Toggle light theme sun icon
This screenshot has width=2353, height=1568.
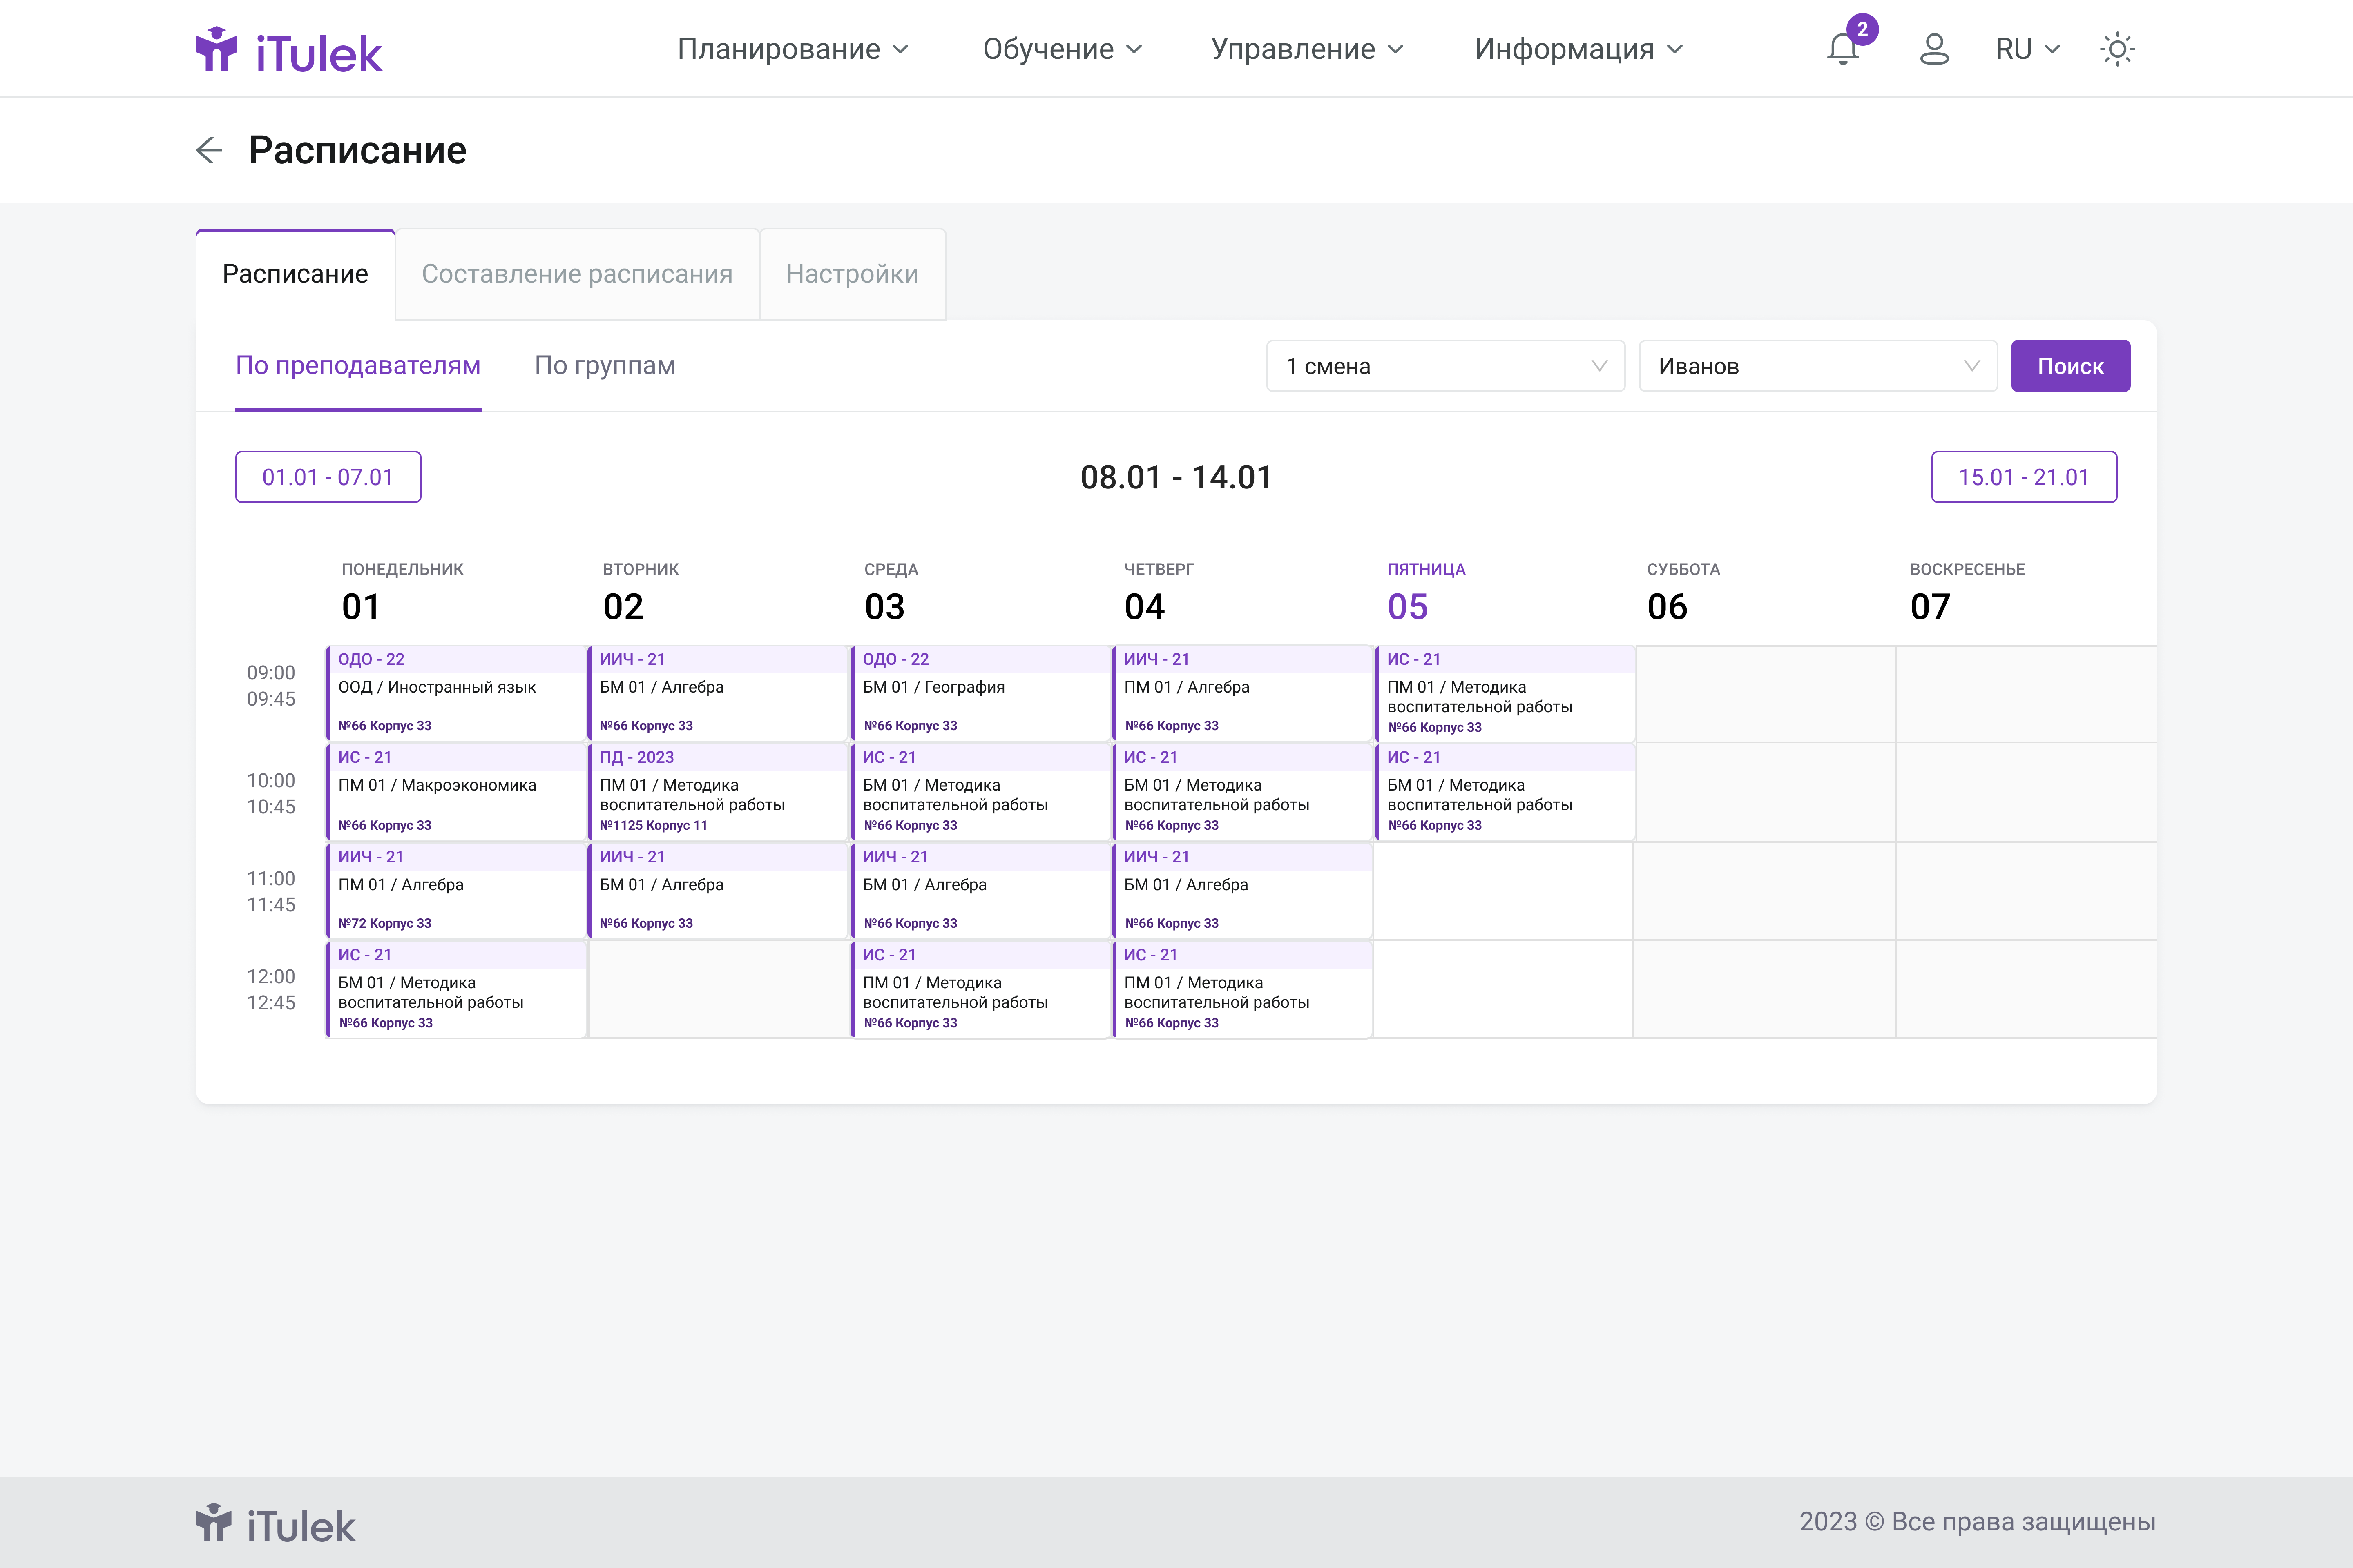click(2117, 49)
